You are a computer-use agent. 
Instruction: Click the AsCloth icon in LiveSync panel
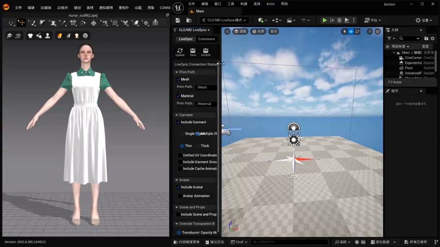tap(206, 51)
